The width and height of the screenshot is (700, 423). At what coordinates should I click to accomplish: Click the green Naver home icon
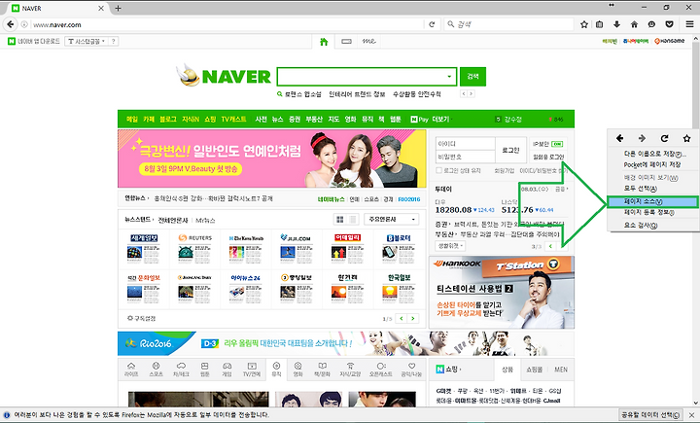(324, 42)
